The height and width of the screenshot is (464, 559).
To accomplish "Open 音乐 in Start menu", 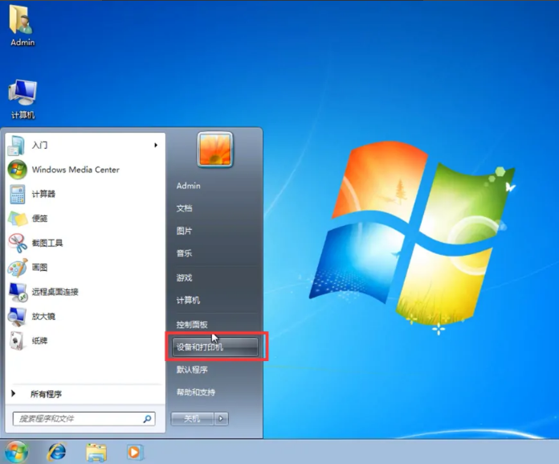I will pyautogui.click(x=184, y=253).
